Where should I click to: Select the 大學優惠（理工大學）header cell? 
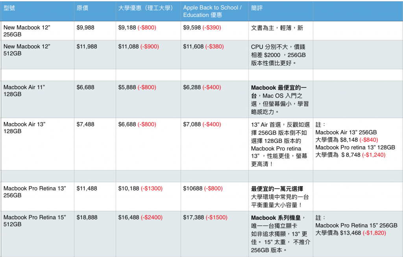[146, 8]
